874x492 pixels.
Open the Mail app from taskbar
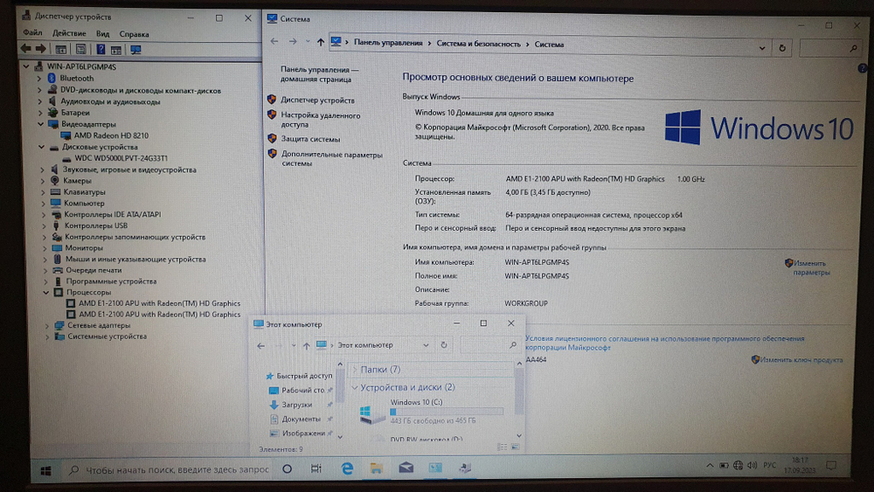[406, 468]
